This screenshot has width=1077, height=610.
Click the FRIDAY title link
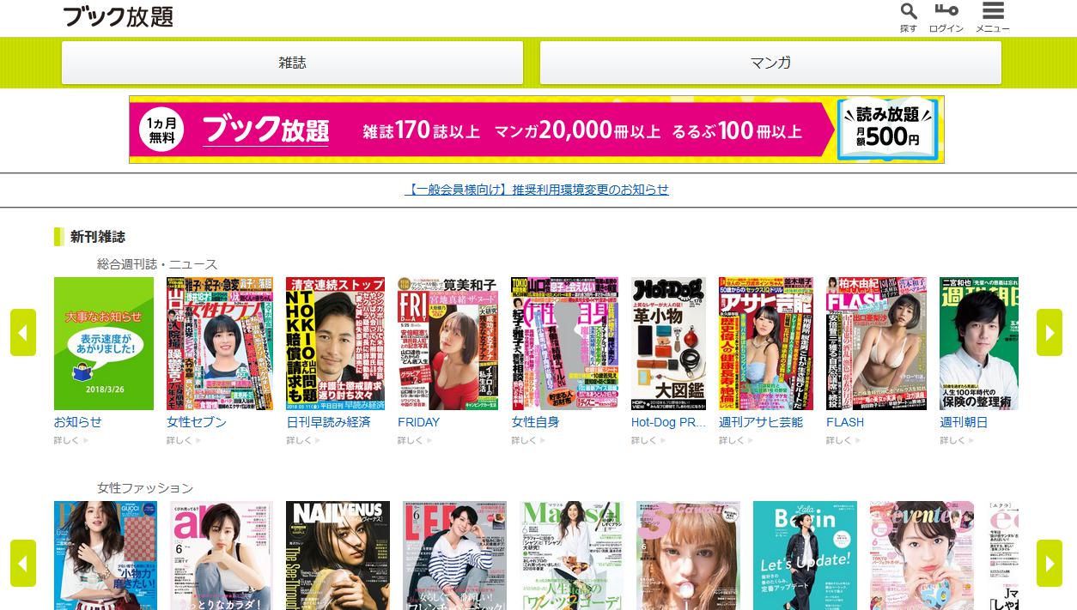coord(418,422)
